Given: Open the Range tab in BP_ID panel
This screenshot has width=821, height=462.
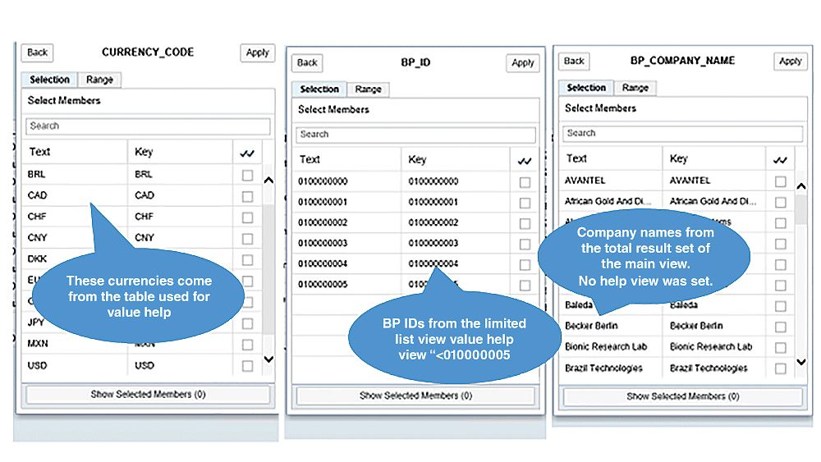Looking at the screenshot, I should pos(368,89).
